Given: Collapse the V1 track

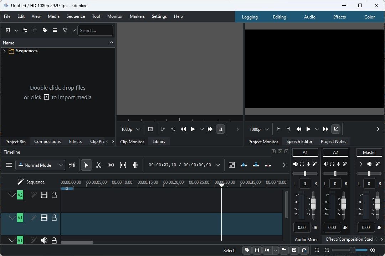Looking at the screenshot, I should (x=11, y=218).
